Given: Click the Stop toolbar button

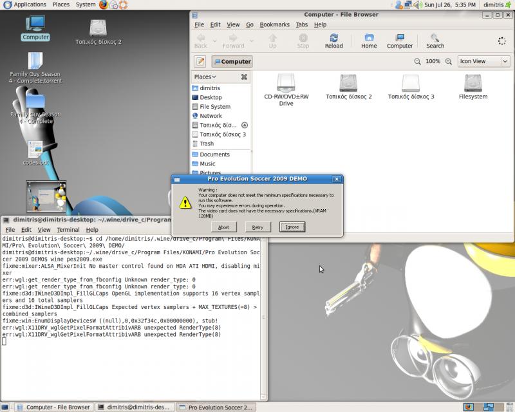Looking at the screenshot, I should pyautogui.click(x=303, y=41).
